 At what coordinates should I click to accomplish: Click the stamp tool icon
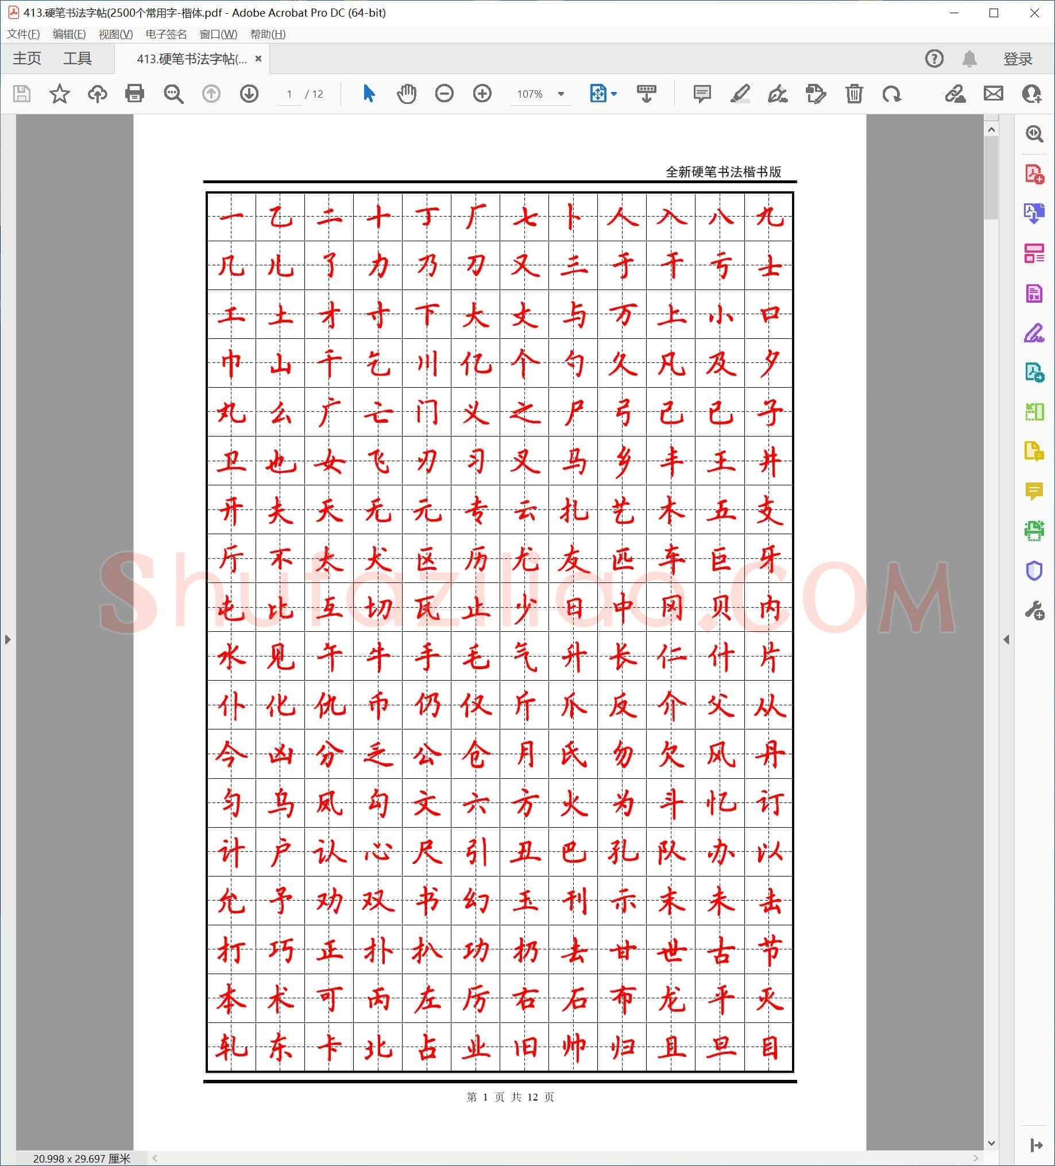(x=816, y=94)
